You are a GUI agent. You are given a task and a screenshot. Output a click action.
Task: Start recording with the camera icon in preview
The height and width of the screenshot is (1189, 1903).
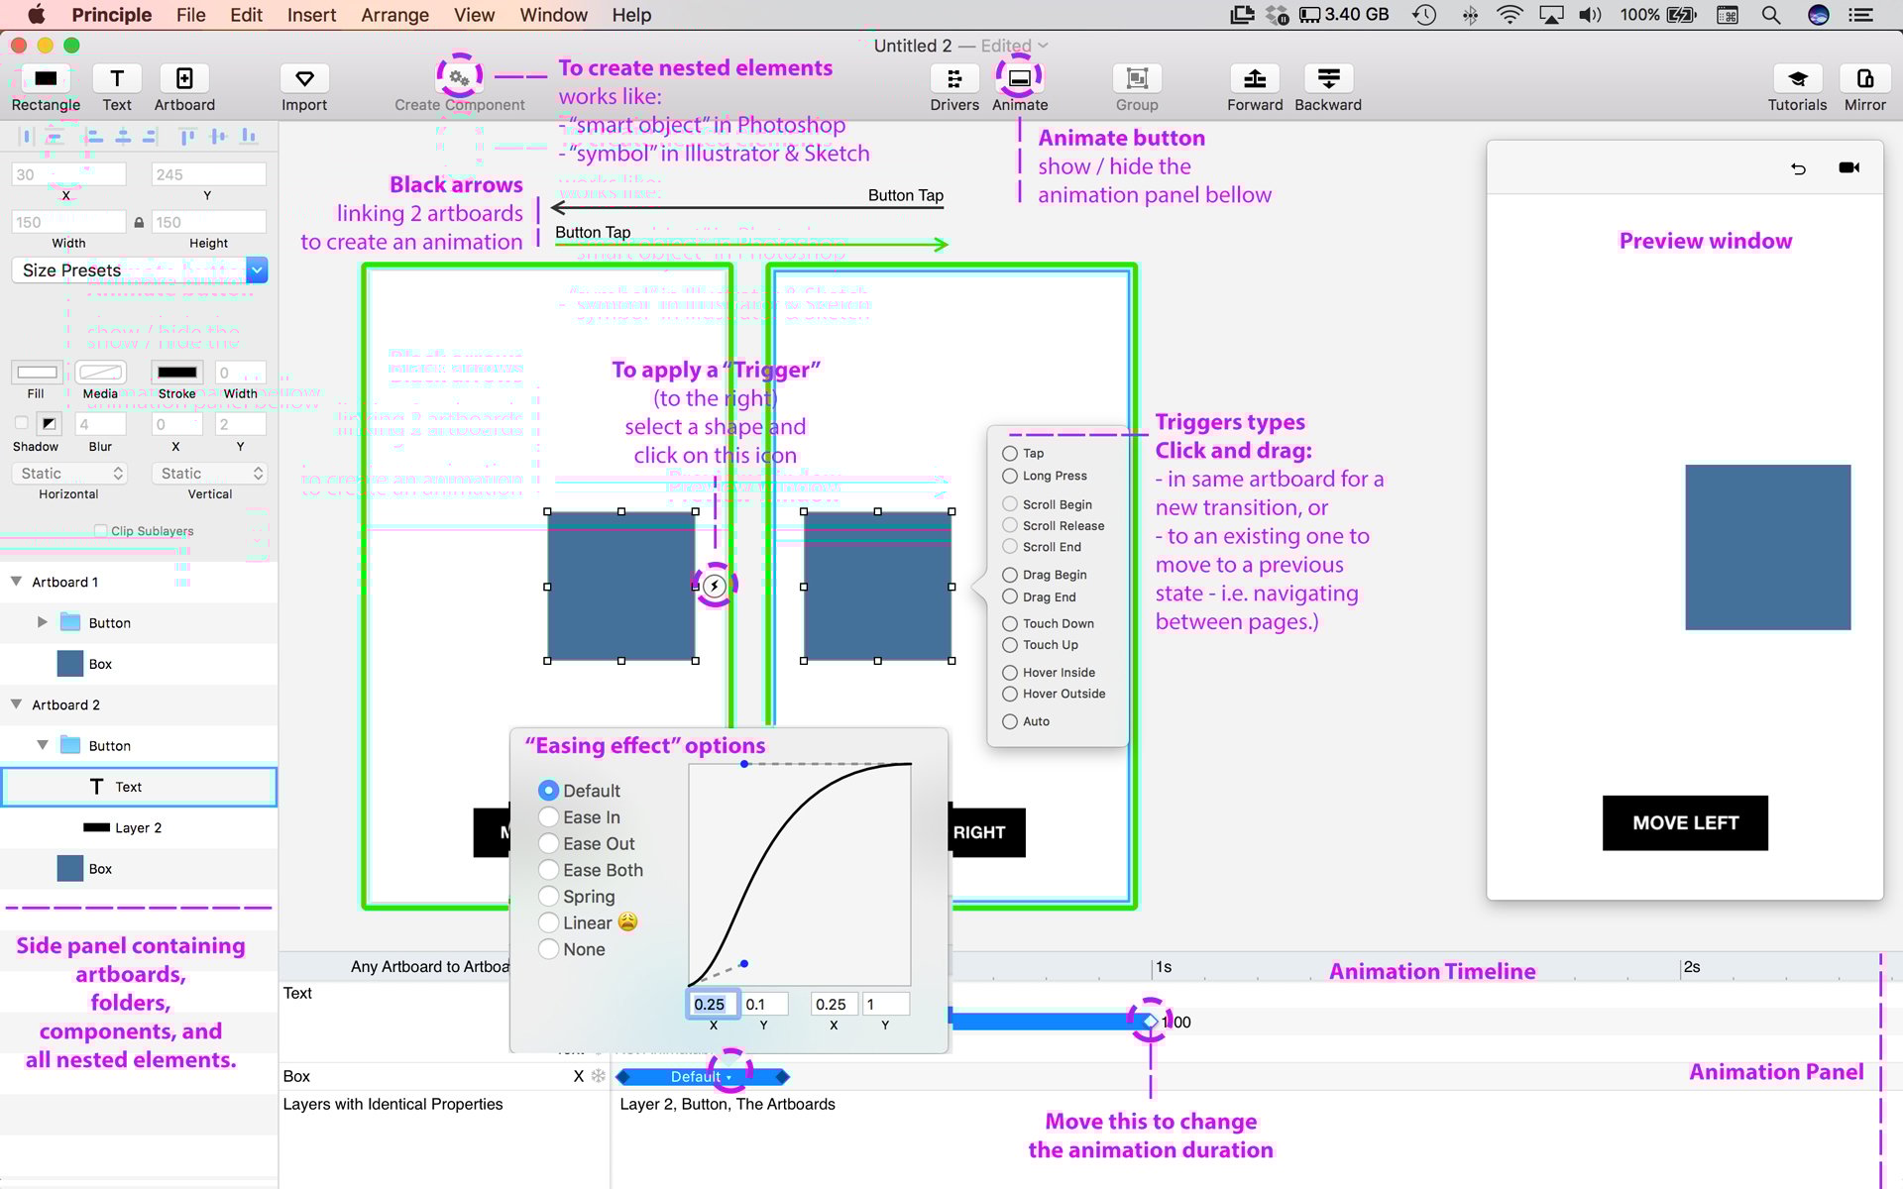pyautogui.click(x=1849, y=167)
